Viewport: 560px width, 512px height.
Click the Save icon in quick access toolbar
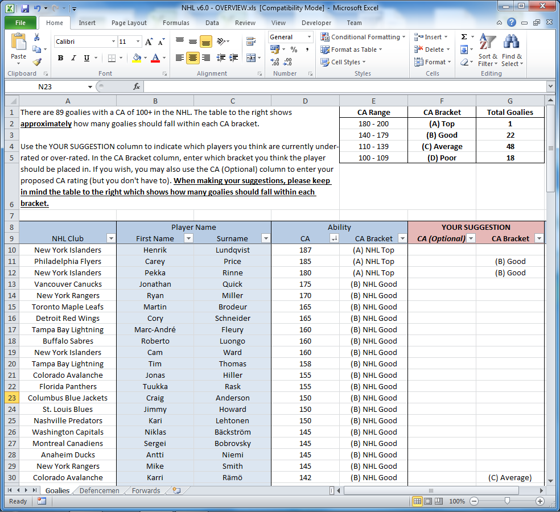click(25, 8)
